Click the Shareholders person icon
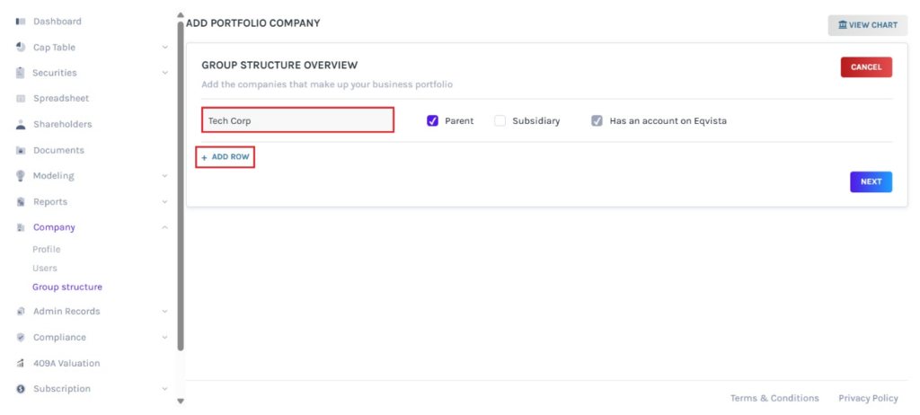The image size is (920, 415). pyautogui.click(x=20, y=125)
